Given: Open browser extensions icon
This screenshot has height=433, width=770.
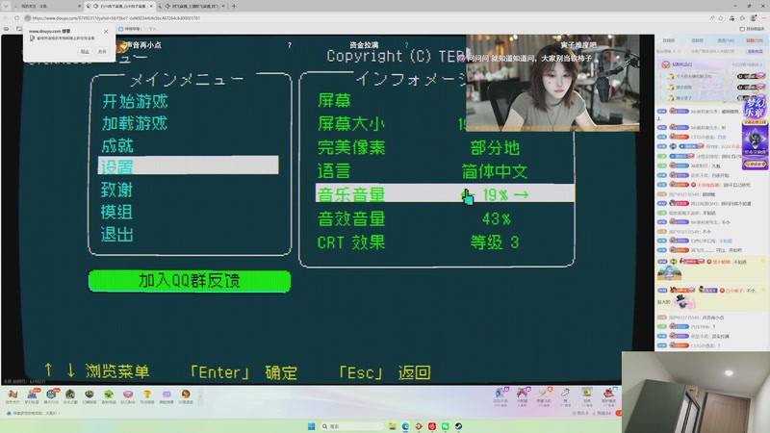Looking at the screenshot, I should [x=731, y=18].
